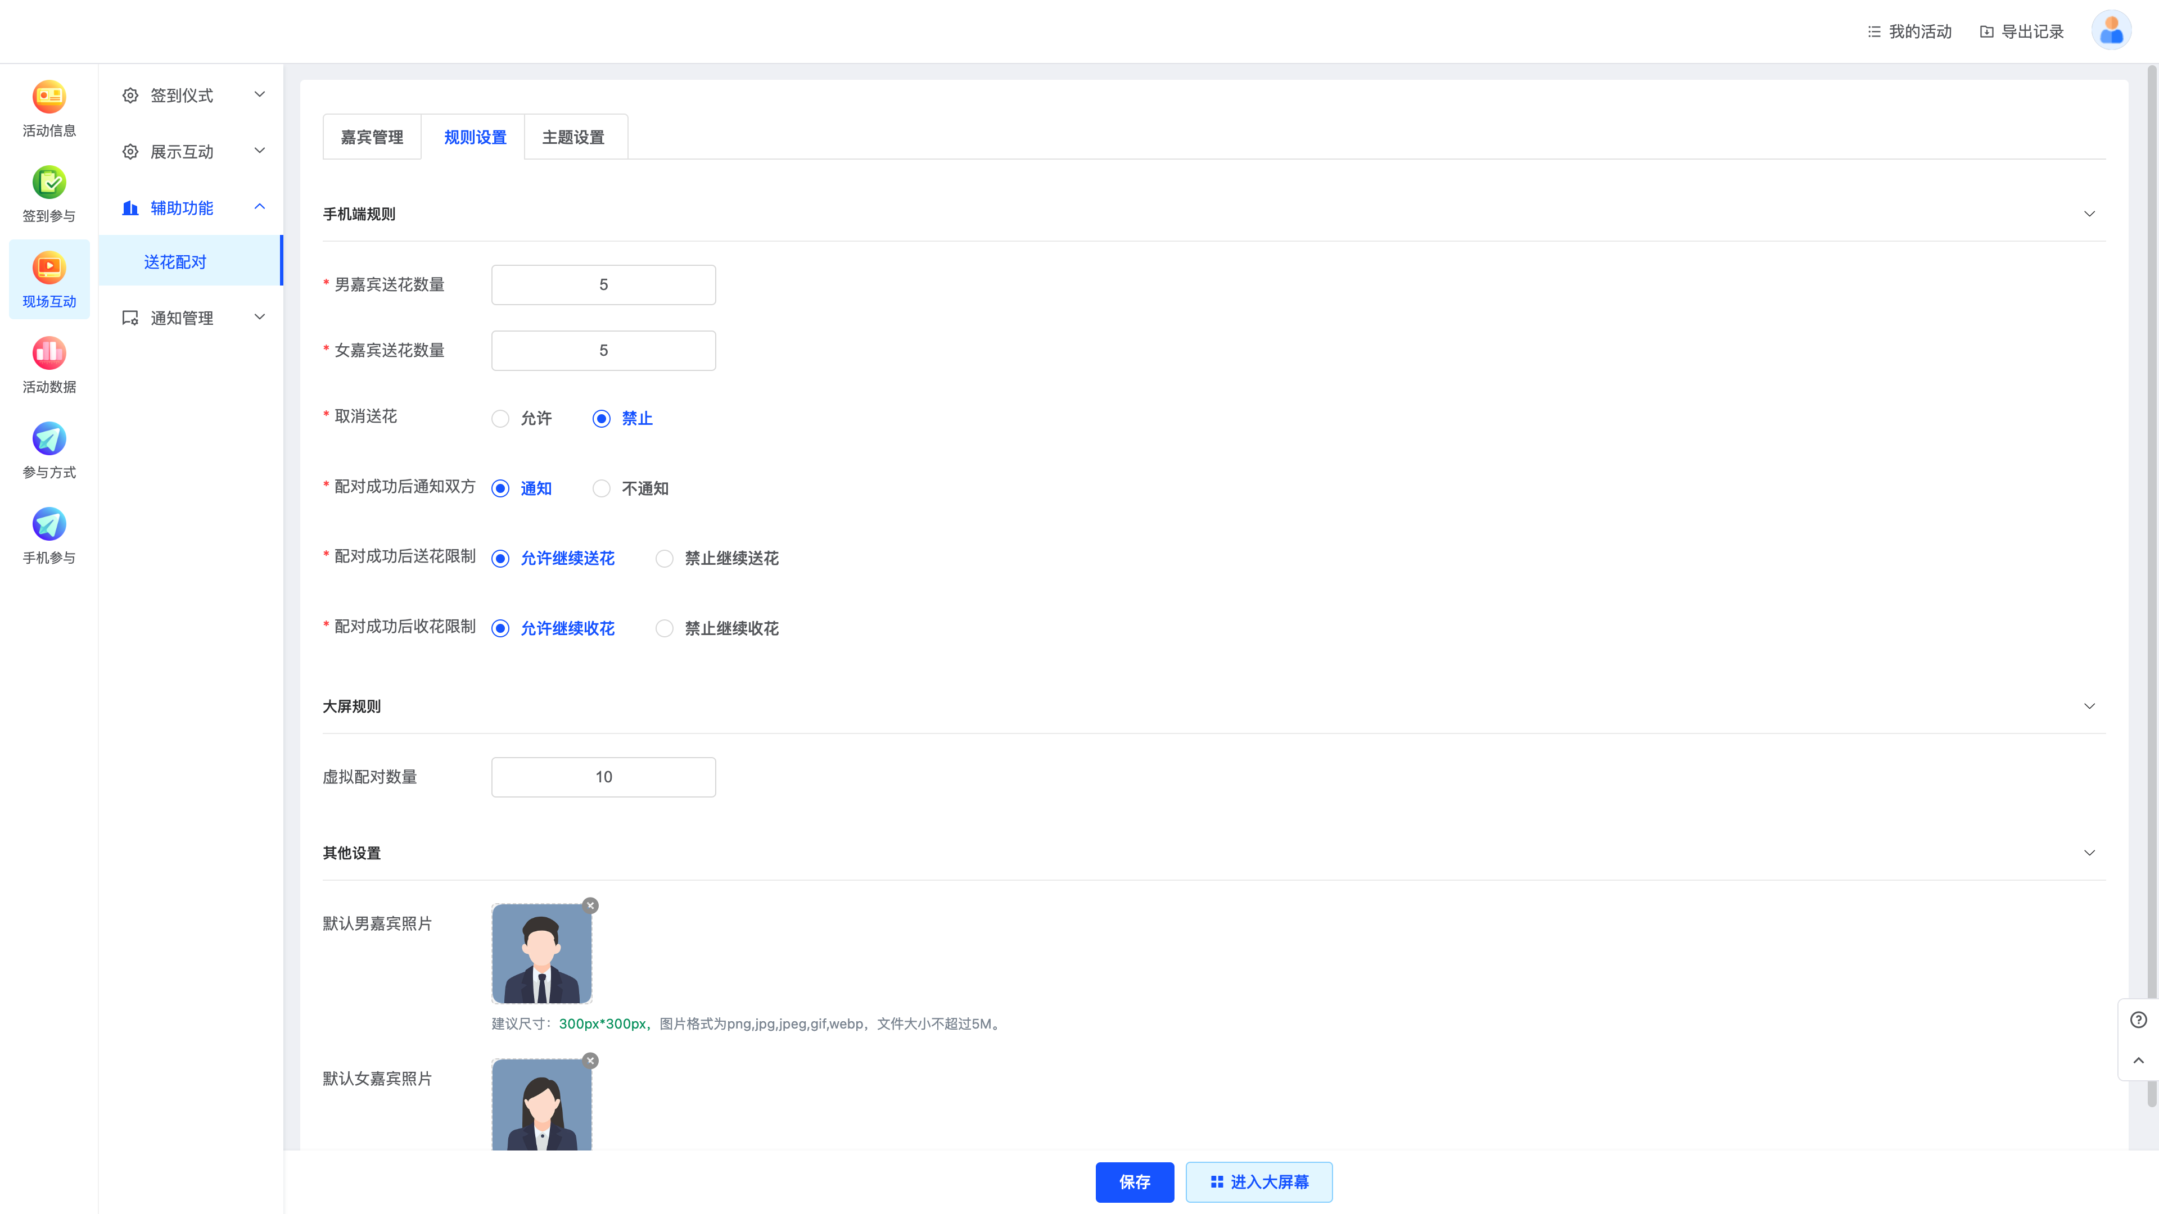
Task: Collapse the 辅助功能 menu chevron
Action: point(260,207)
